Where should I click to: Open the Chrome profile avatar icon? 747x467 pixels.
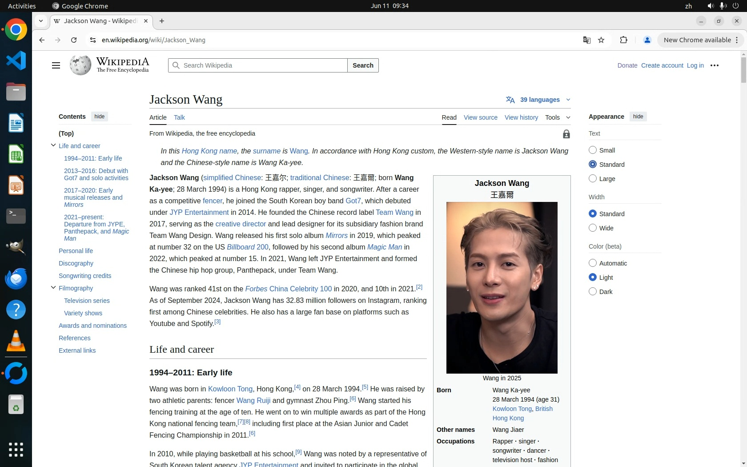pyautogui.click(x=647, y=40)
